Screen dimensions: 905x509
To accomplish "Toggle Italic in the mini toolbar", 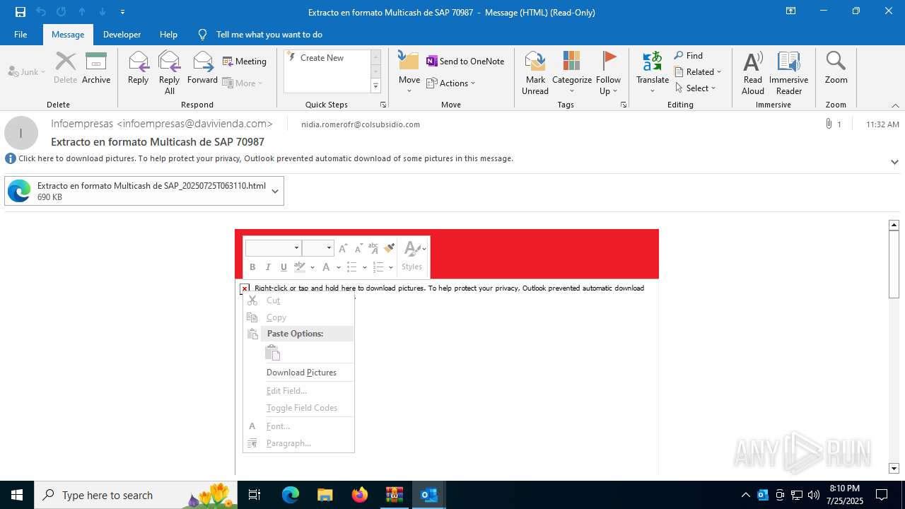I will (268, 267).
